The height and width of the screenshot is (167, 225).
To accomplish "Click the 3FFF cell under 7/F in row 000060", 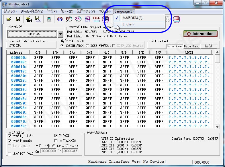I will coord(159,112).
